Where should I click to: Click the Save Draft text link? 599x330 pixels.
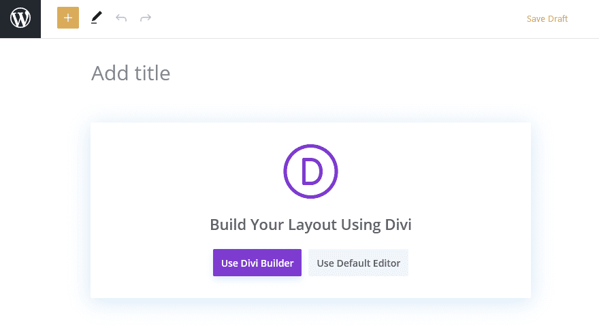click(547, 19)
